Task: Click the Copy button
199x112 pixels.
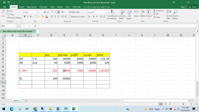Action: click(x=11, y=14)
